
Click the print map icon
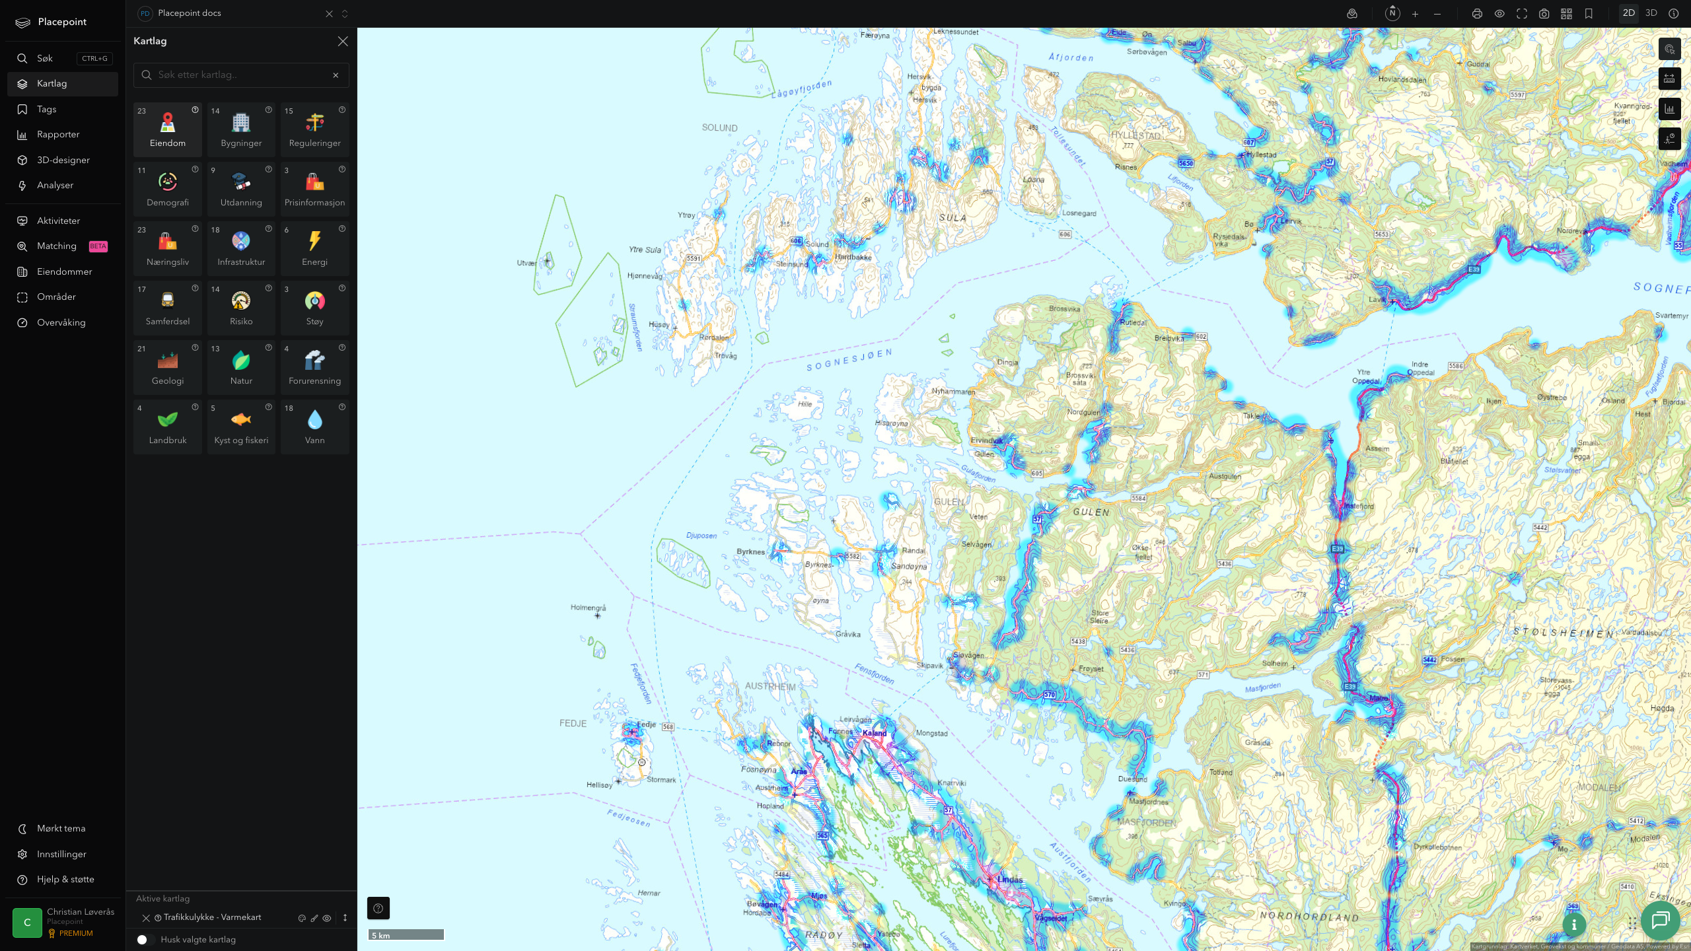1477,13
